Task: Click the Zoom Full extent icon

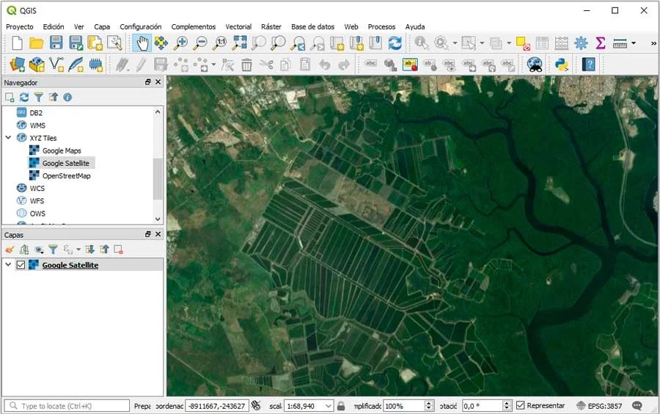Action: pyautogui.click(x=240, y=43)
